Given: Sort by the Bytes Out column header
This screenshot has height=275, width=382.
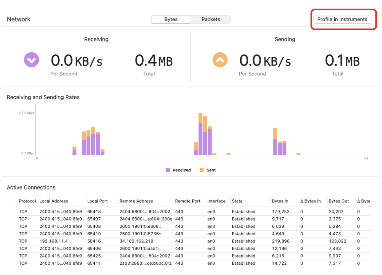Looking at the screenshot, I should click(339, 201).
